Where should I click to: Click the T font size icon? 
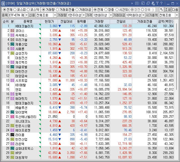coord(157,3)
